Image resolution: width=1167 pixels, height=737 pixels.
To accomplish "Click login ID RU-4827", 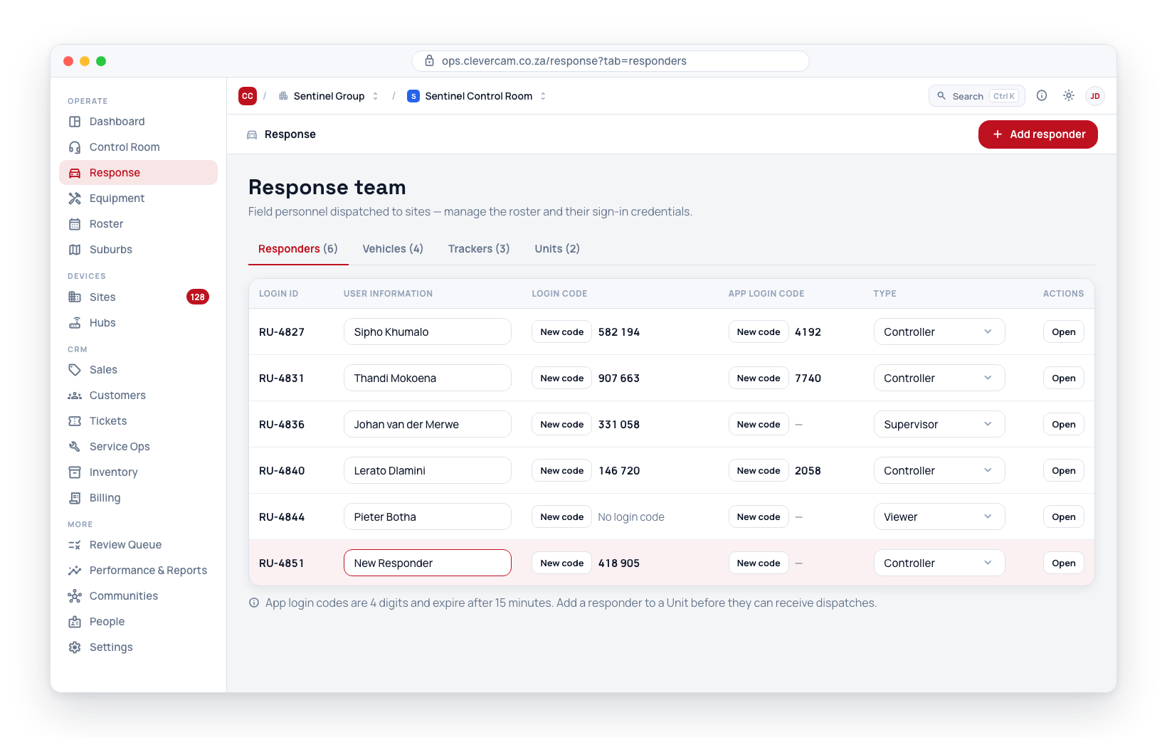I will (x=282, y=332).
